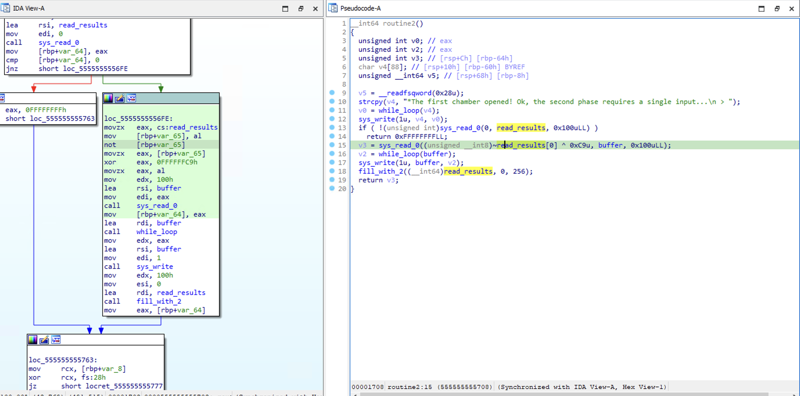Click highlighted read_results on pseudocode line 13
Viewport: 800px width, 396px height.
point(521,128)
